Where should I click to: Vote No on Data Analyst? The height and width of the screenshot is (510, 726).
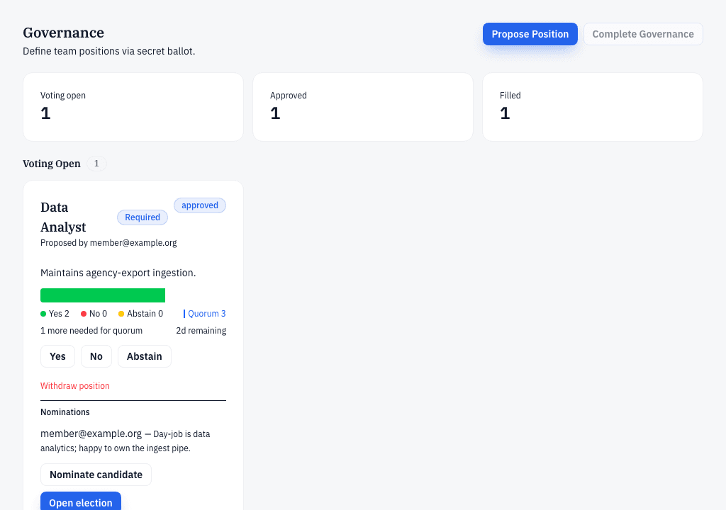[96, 356]
